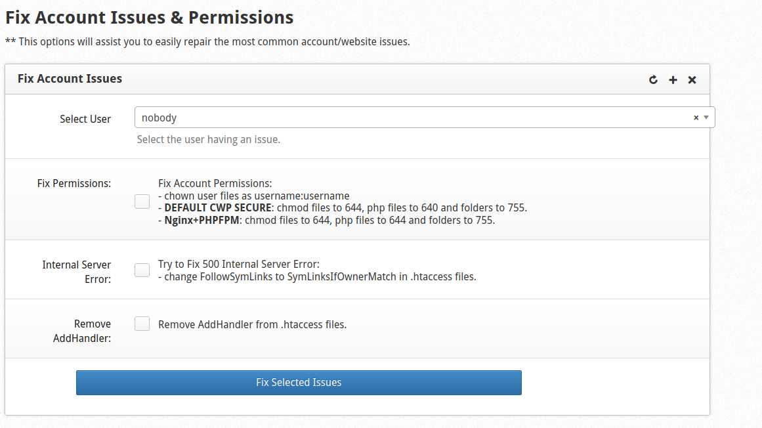762x428 pixels.
Task: Select the nobody username text
Action: pos(159,117)
